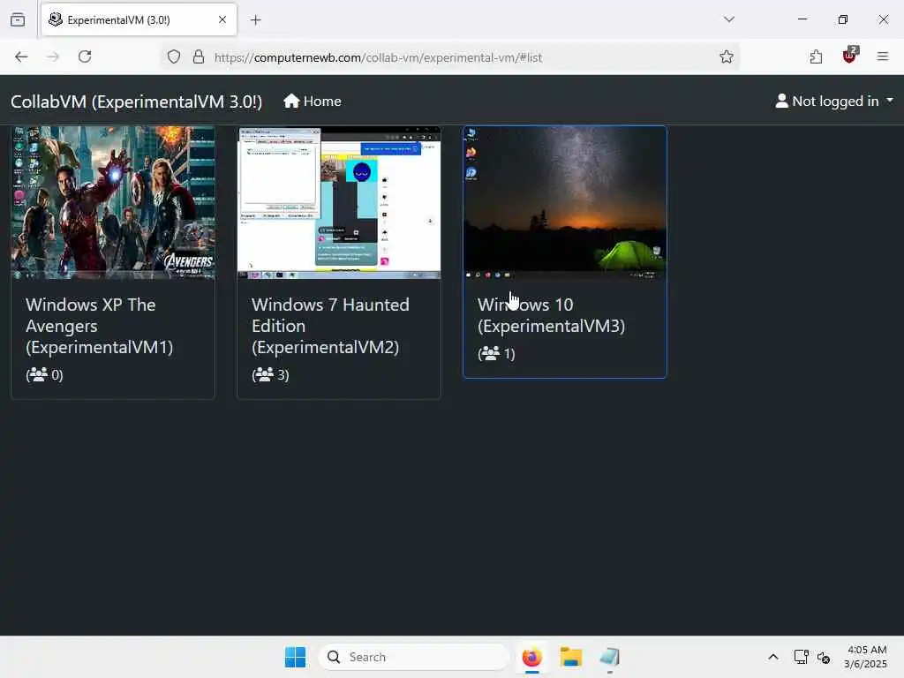Open the Windows 10 VM thumbnail
904x678 pixels.
coord(565,203)
